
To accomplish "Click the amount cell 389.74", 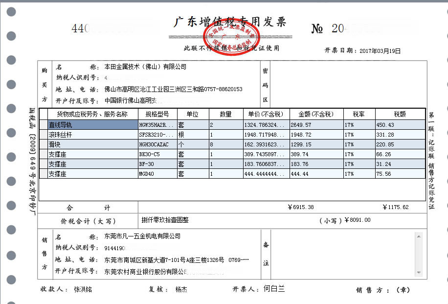I will click(316, 154).
